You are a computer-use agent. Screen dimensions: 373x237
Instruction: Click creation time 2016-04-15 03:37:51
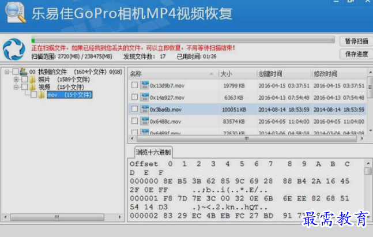[284, 85]
